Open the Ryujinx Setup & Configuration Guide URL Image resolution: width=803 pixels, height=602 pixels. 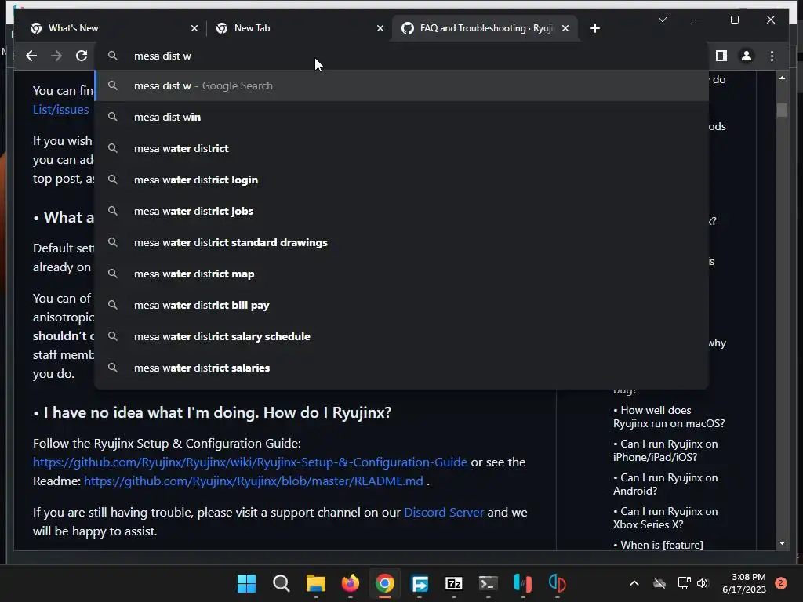(250, 462)
